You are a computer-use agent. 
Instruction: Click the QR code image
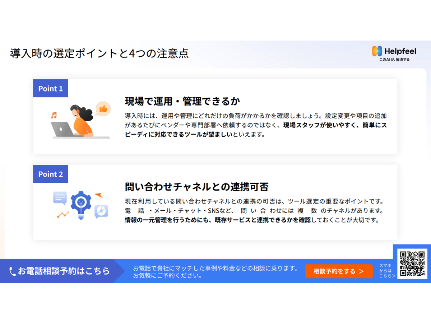click(412, 263)
